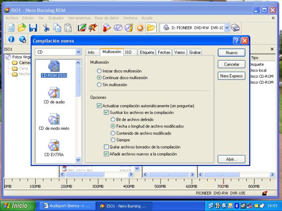The image size is (282, 211).
Task: Switch to the Info tab
Action: click(x=92, y=52)
